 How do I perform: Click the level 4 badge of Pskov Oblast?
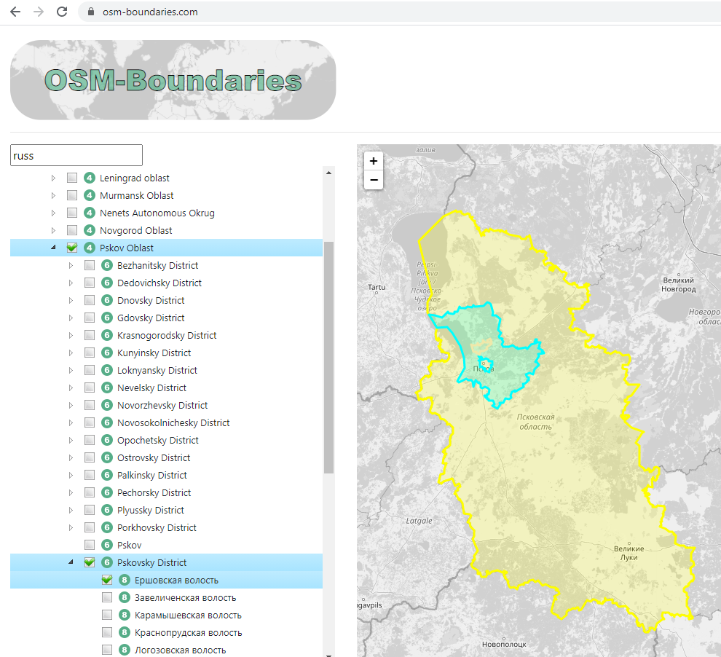pyautogui.click(x=89, y=248)
